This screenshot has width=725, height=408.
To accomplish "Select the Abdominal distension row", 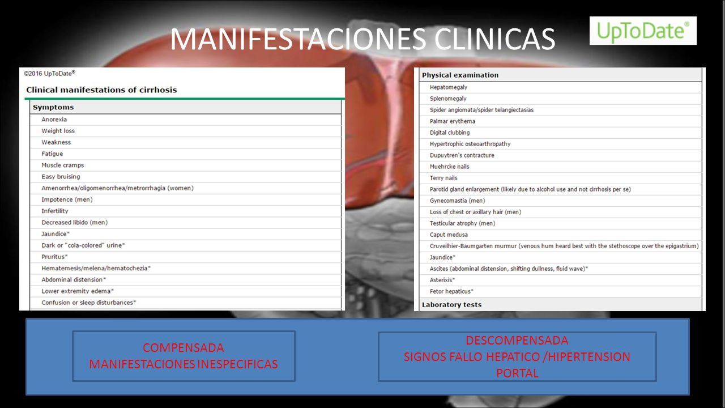I will (186, 279).
